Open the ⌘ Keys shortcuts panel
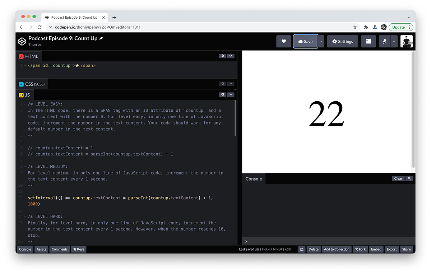431x274 pixels. point(78,249)
